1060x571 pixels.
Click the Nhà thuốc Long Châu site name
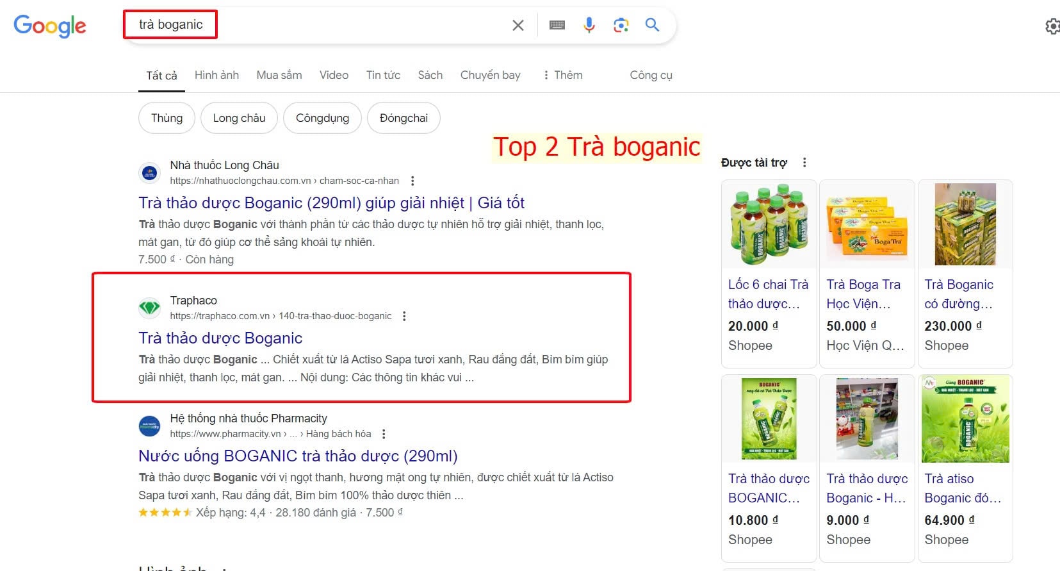tap(224, 165)
